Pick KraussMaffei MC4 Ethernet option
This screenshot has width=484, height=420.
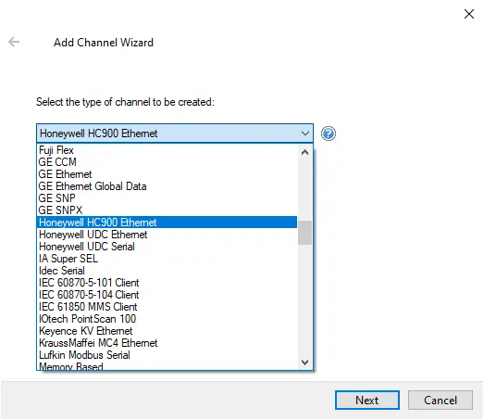pyautogui.click(x=167, y=343)
